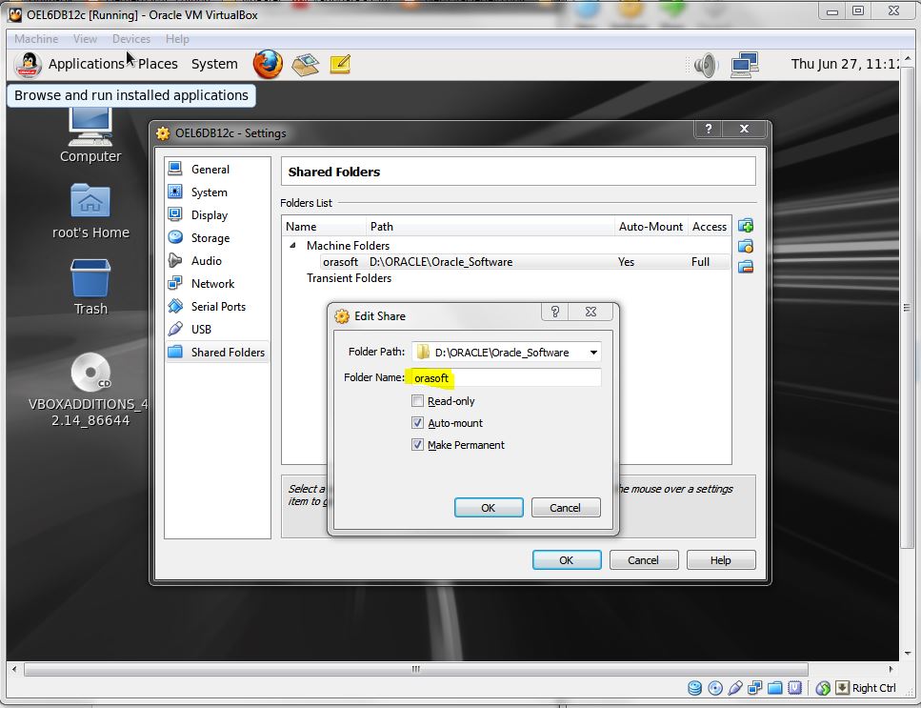921x708 pixels.
Task: Click Cancel in Edit Share dialog
Action: (x=565, y=508)
